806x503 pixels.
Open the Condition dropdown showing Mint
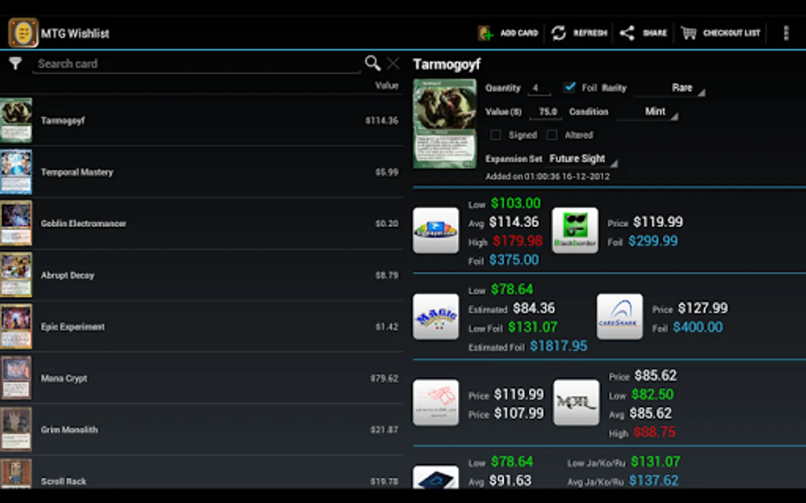[647, 112]
